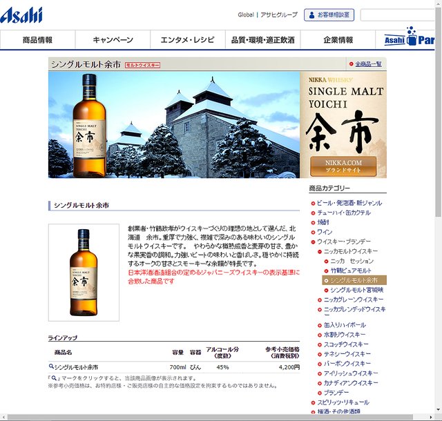
Task: Click the Asahi logo
Action: [x=21, y=15]
